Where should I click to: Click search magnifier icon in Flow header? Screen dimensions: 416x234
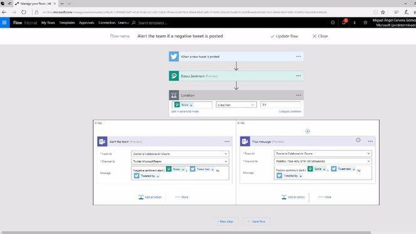pyautogui.click(x=133, y=23)
